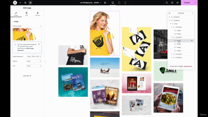
Task: Collapse the first Container under Grid
Action: pos(172,27)
